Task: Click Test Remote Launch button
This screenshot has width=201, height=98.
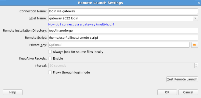Action: (x=182, y=79)
